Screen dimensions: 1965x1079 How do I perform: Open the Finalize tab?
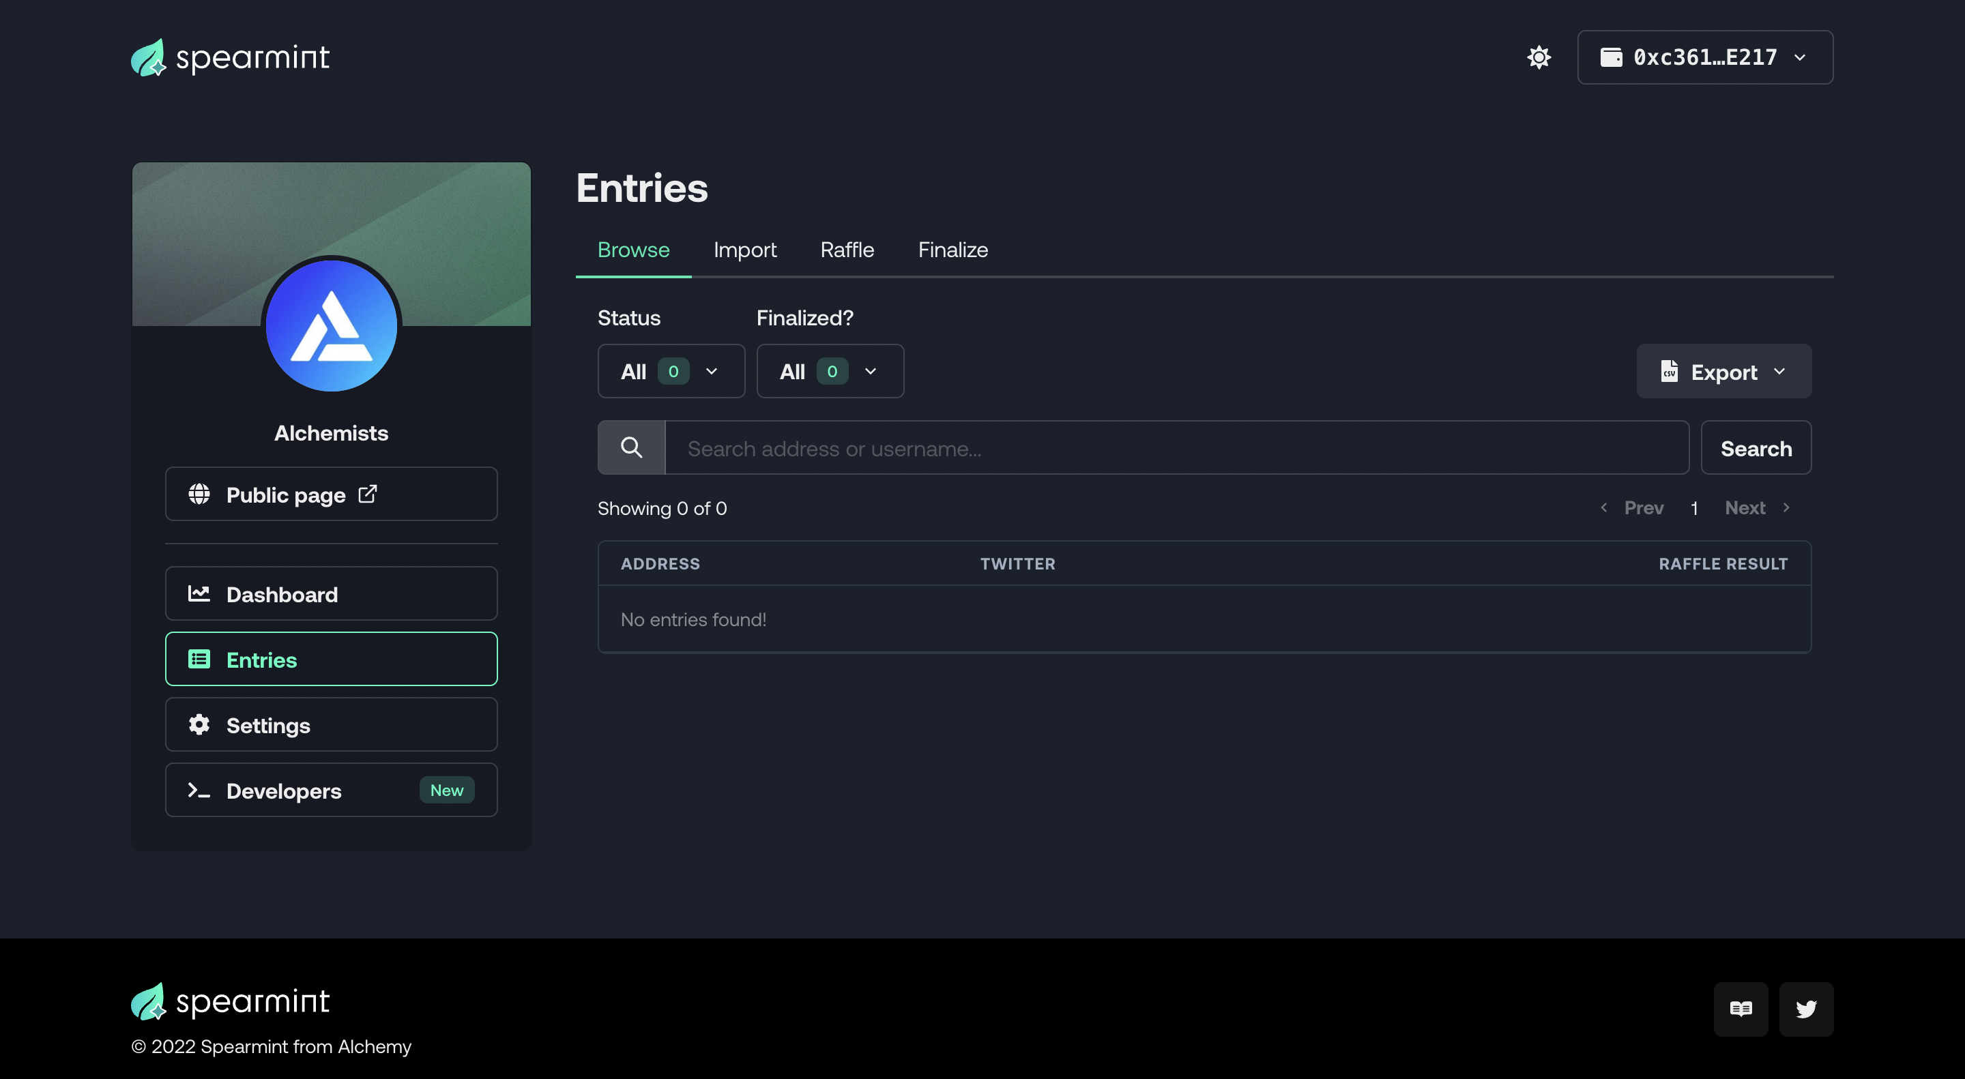point(952,250)
